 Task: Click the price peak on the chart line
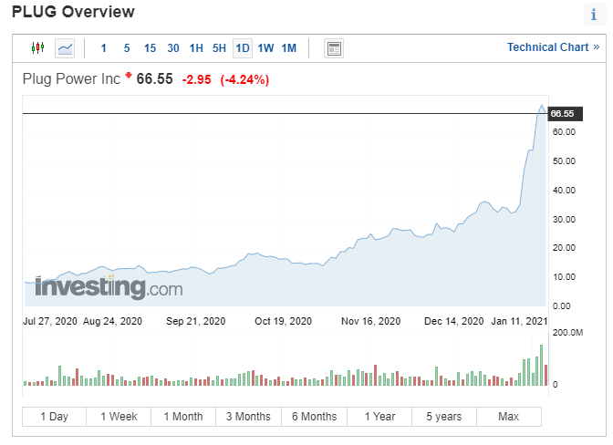[542, 106]
